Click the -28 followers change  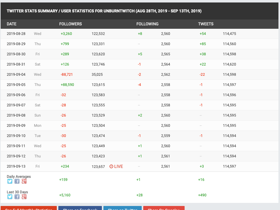point(63,105)
